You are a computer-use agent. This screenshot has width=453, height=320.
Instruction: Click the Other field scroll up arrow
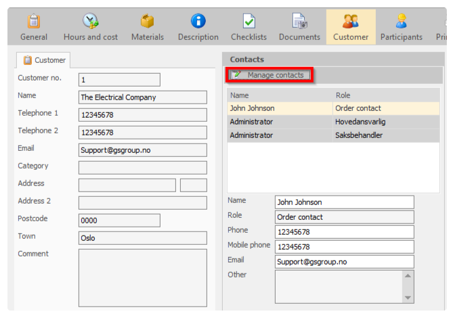coord(408,276)
